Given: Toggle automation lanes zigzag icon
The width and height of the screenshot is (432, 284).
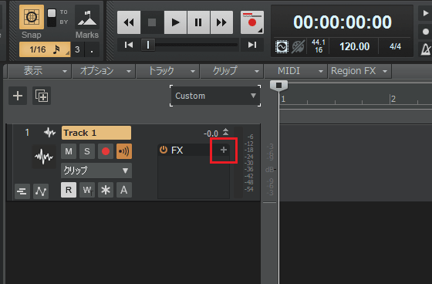Looking at the screenshot, I should coord(41,191).
